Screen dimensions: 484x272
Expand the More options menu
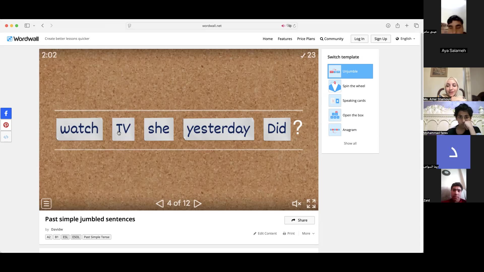[308, 233]
